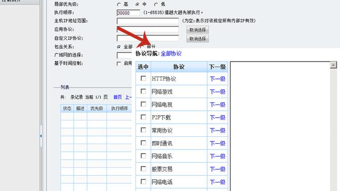The width and height of the screenshot is (340, 191).
Task: Click the 全部协议 navigation link
Action: point(171,54)
